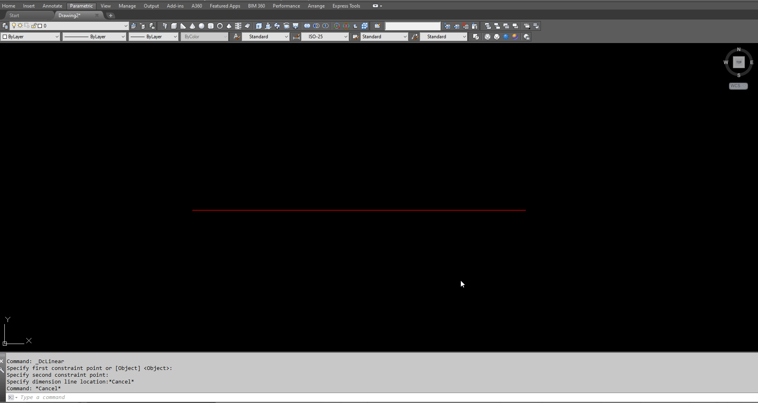Click the Text Style manager icon
This screenshot has width=758, height=403.
pyautogui.click(x=237, y=37)
